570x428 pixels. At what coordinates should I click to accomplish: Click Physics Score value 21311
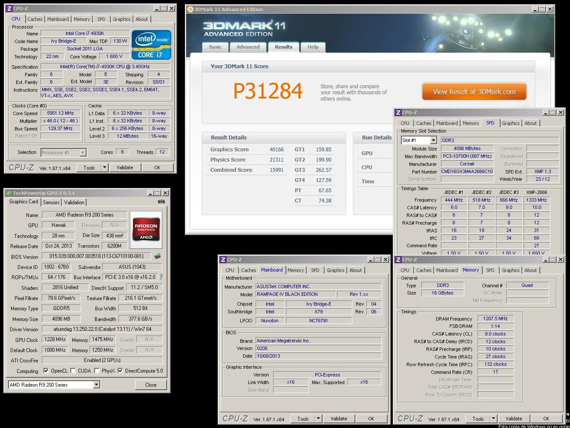[276, 160]
